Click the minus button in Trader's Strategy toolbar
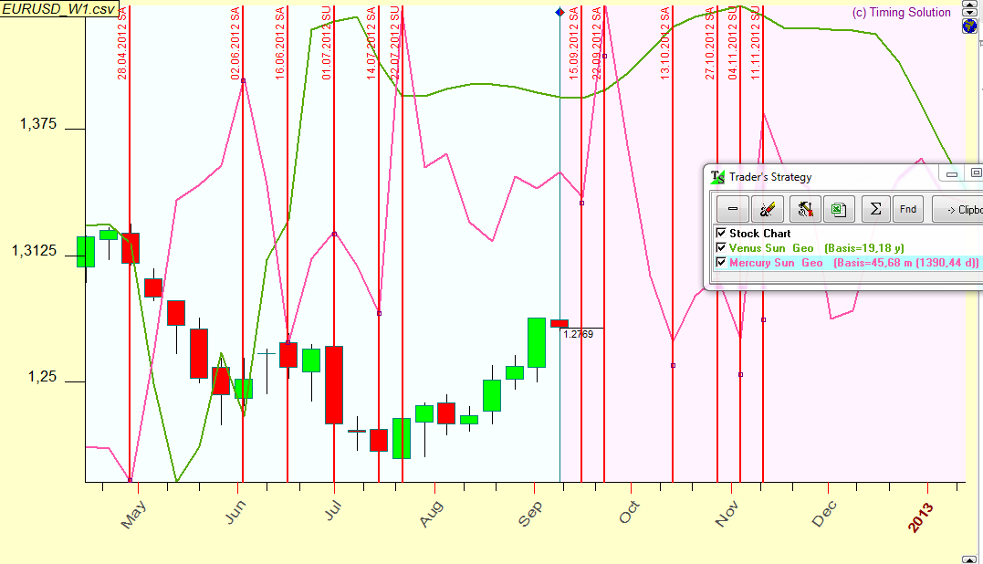Screen dimensions: 983x564 tap(732, 209)
